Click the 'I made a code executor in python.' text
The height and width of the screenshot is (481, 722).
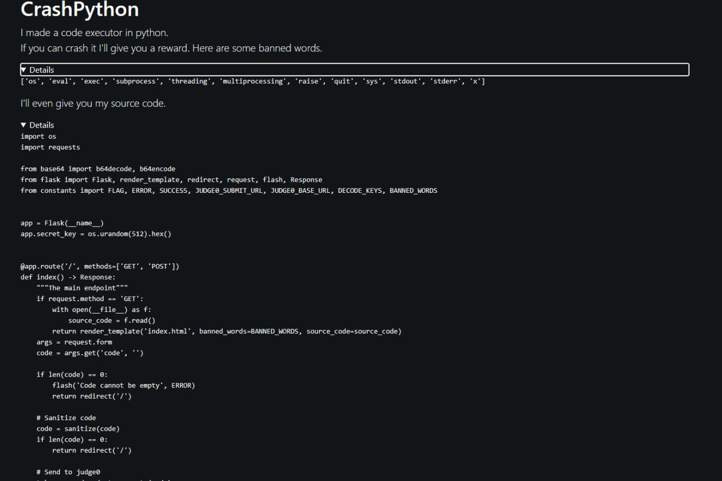coord(94,33)
